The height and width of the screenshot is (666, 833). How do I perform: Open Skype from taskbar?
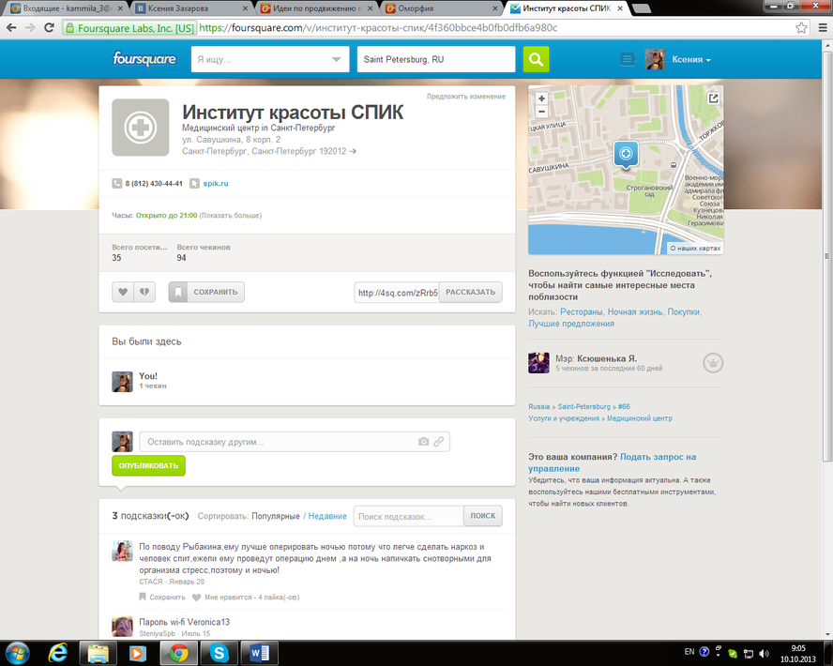[x=219, y=653]
